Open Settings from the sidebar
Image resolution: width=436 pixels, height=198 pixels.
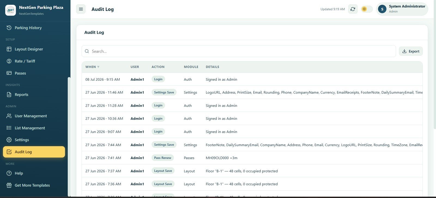[x=34, y=140]
